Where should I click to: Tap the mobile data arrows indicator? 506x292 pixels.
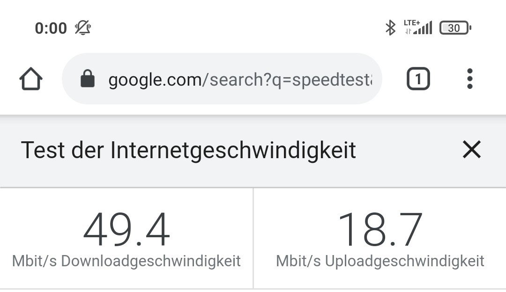coord(408,31)
